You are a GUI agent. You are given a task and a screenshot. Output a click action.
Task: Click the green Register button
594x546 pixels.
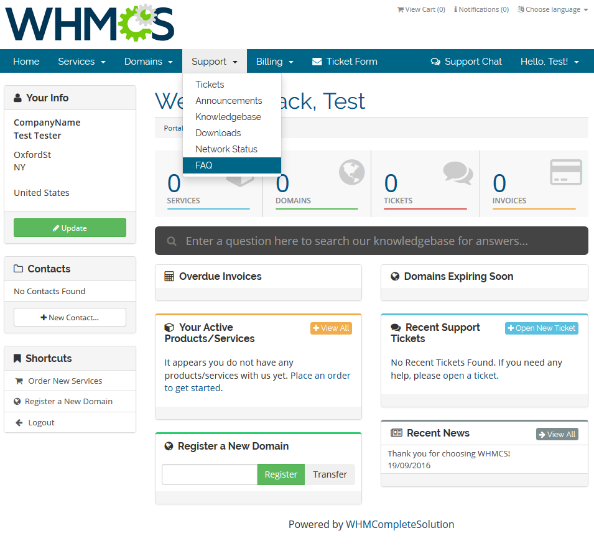tap(281, 474)
